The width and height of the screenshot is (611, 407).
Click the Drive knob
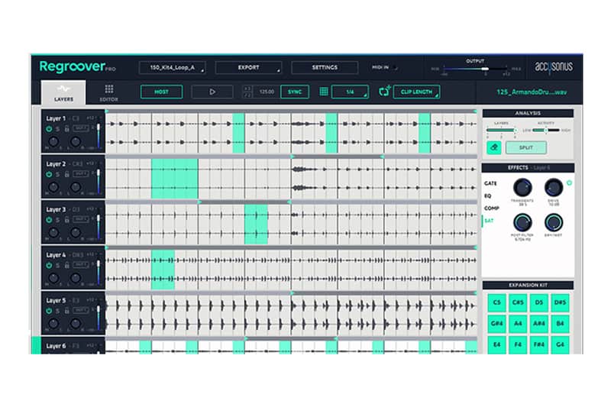(x=553, y=188)
